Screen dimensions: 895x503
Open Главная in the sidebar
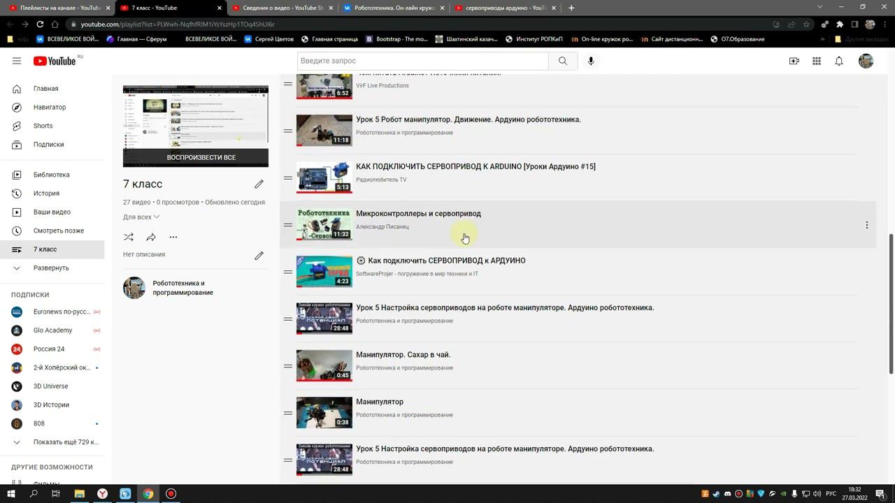click(x=52, y=89)
